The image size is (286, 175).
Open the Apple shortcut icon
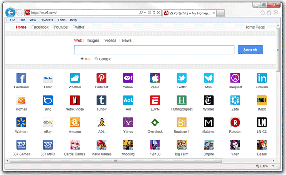(x=155, y=78)
